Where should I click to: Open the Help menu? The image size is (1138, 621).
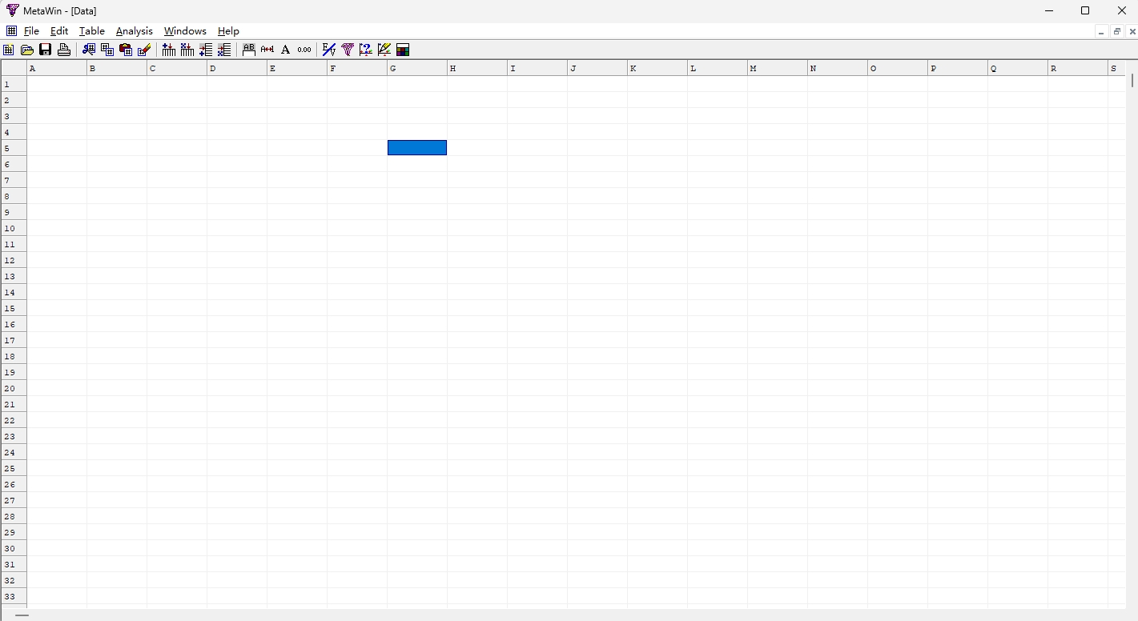(x=228, y=31)
